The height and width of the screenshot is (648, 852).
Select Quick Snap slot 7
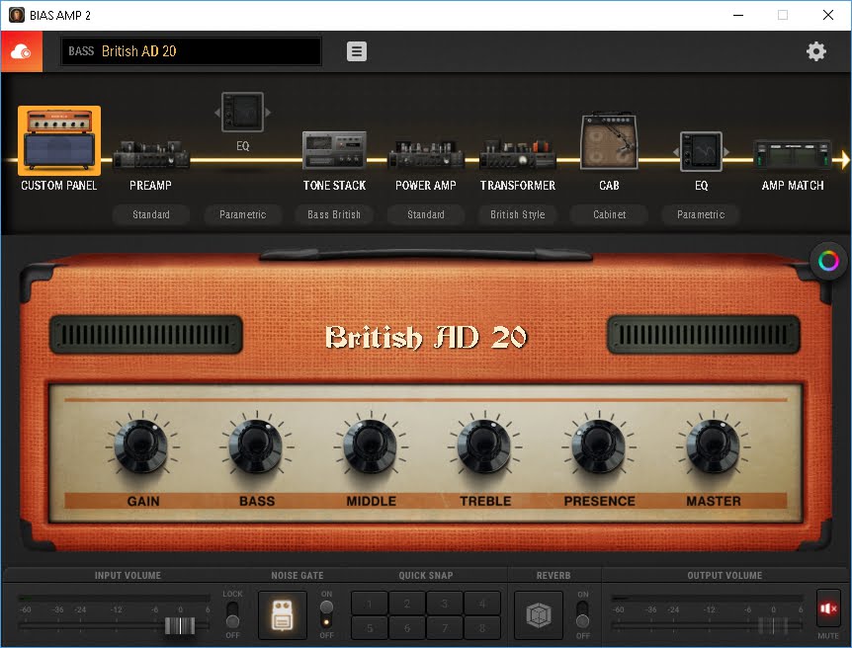point(445,627)
